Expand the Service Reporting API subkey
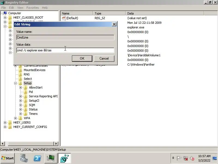 (21, 96)
